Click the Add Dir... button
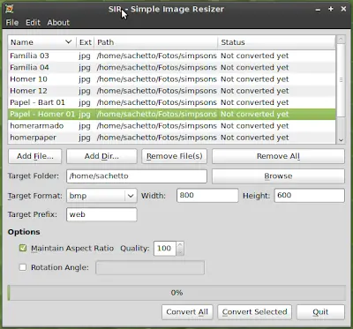Screen dimensions: 353x329 (x=101, y=156)
